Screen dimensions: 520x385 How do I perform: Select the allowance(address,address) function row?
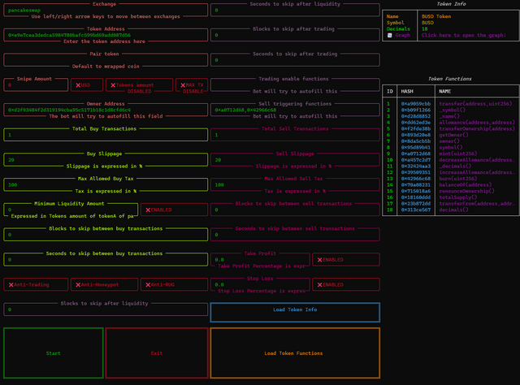451,123
